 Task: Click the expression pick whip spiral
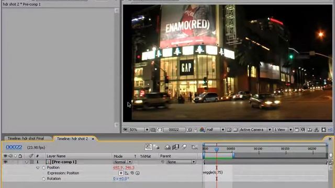pos(132,173)
